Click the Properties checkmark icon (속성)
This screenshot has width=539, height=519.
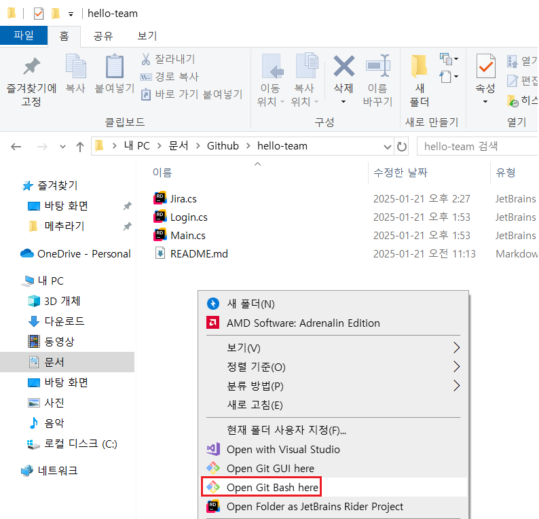click(485, 66)
